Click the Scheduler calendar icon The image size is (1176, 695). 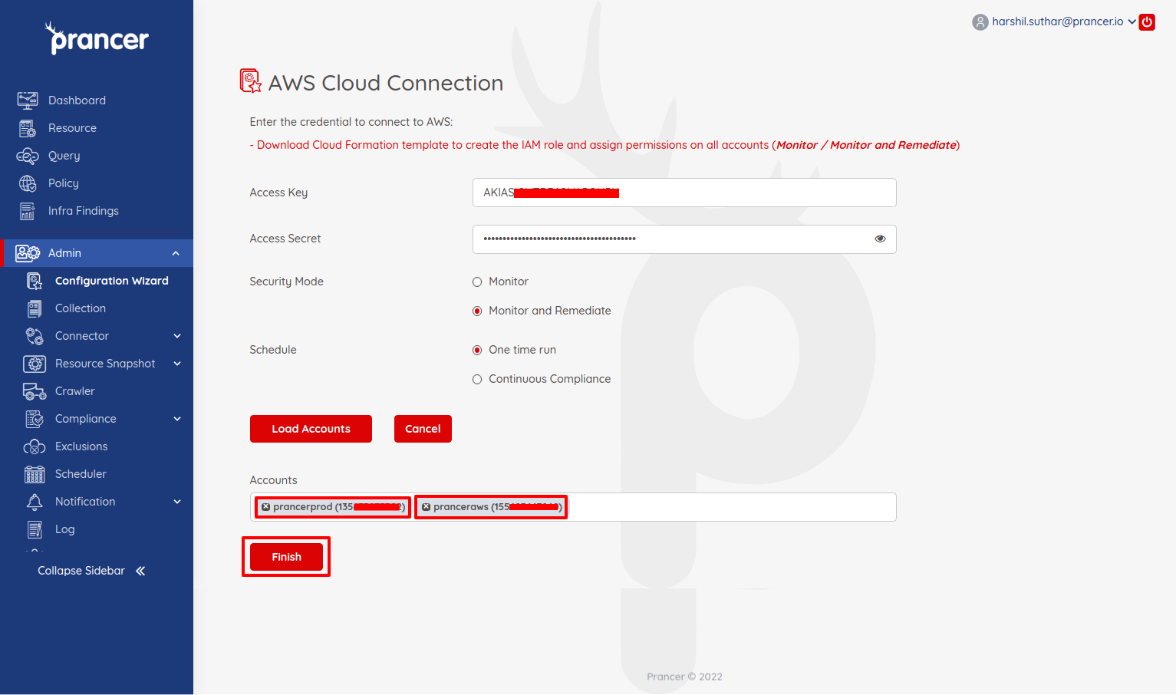pyautogui.click(x=35, y=474)
